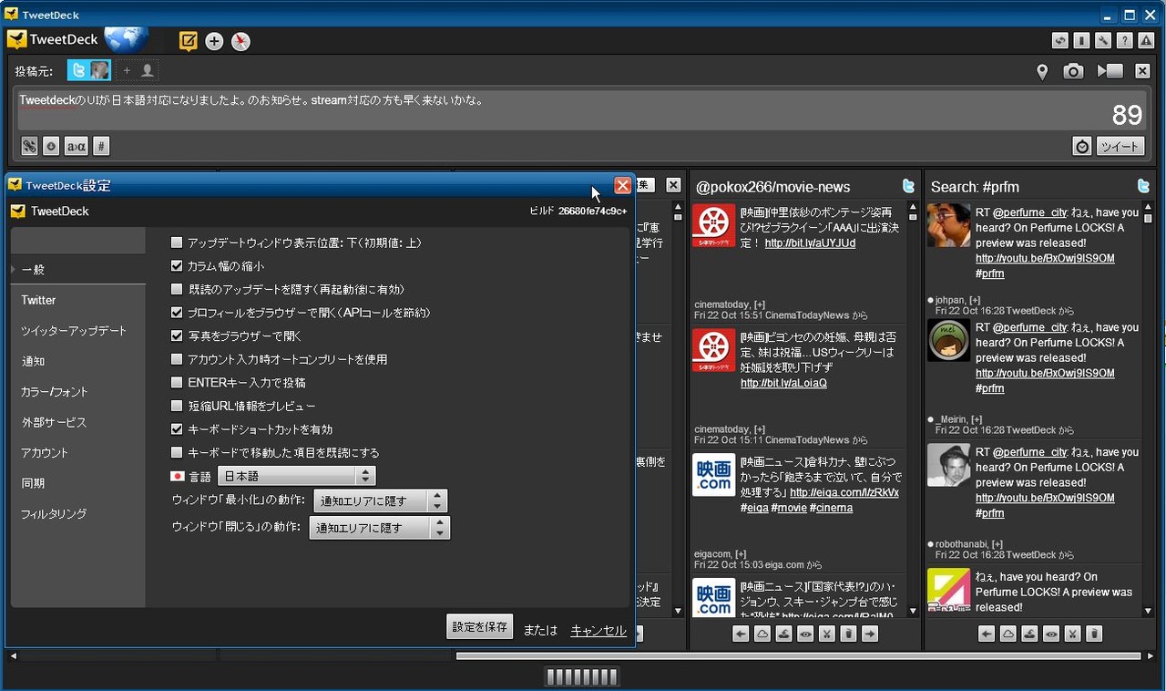Clear seen updates with the eye icon under #prfm column

[1050, 633]
